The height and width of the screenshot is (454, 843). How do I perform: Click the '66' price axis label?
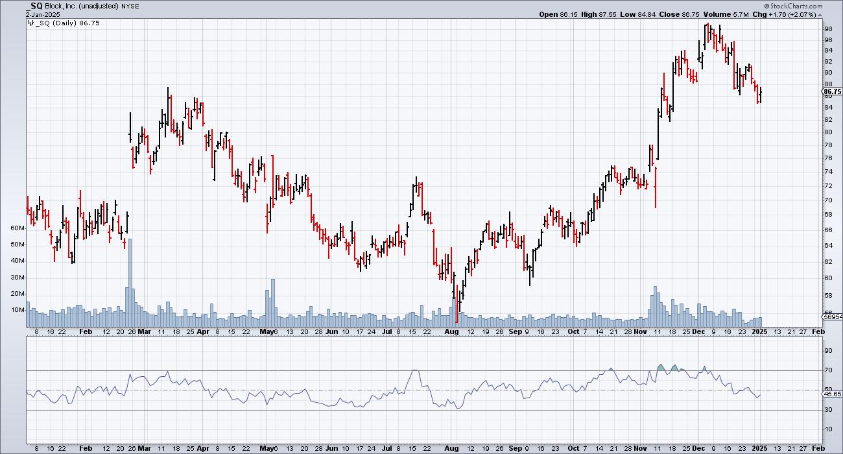click(828, 230)
